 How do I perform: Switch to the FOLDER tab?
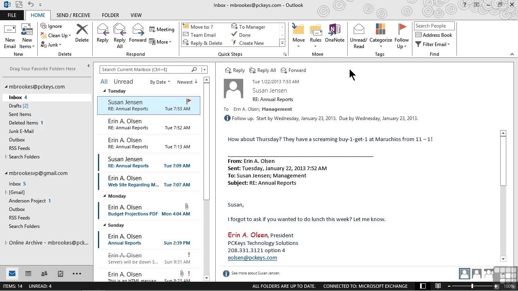(110, 15)
